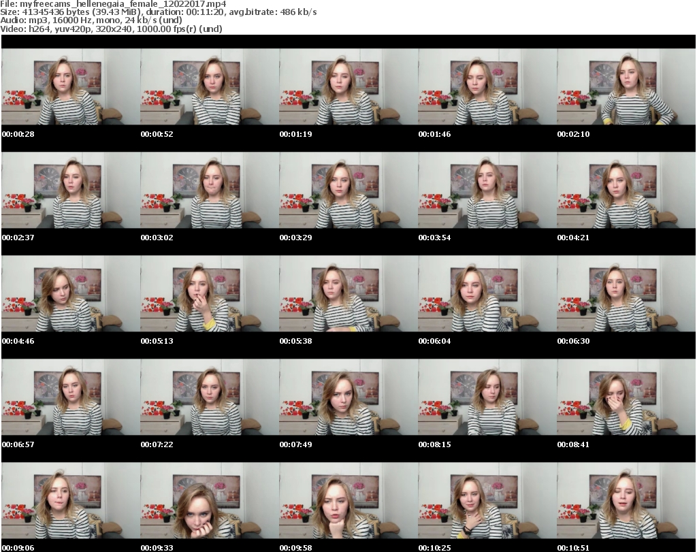Click the Video h264 codec info line
697x552 pixels.
(x=111, y=29)
